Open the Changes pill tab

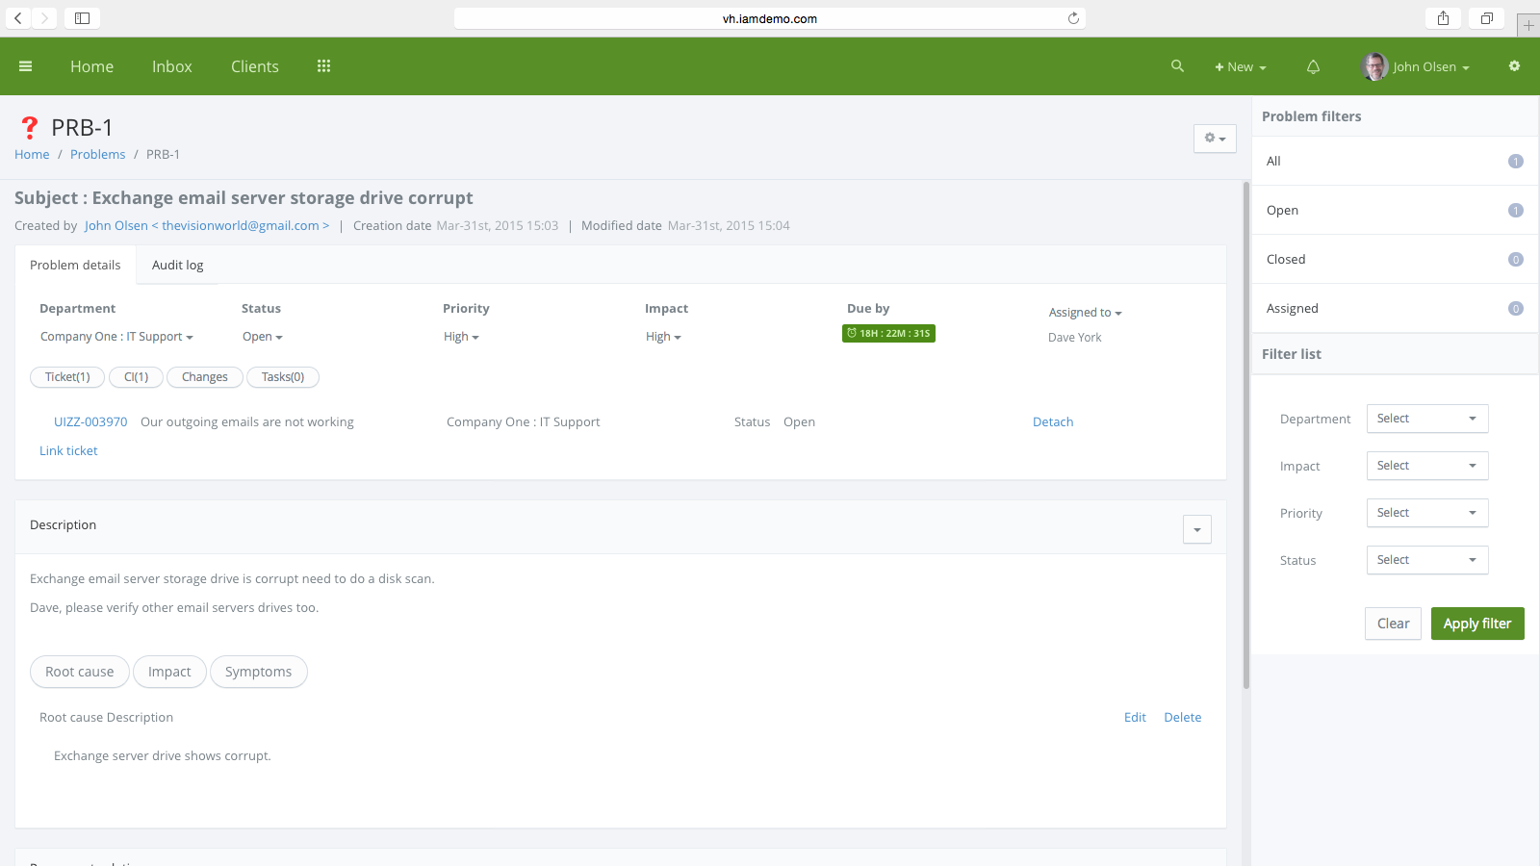coord(205,377)
